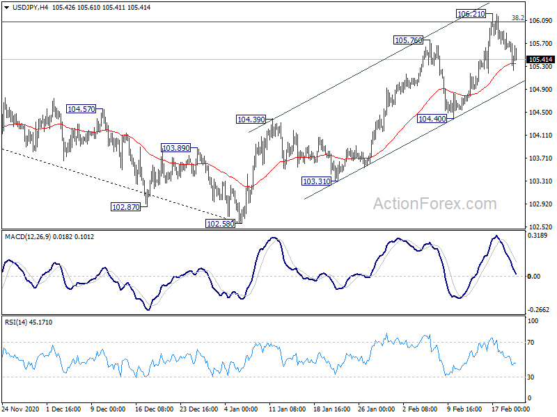This screenshot has height=417, width=557.
Task: Select the 104.570 price label
Action: pyautogui.click(x=81, y=109)
